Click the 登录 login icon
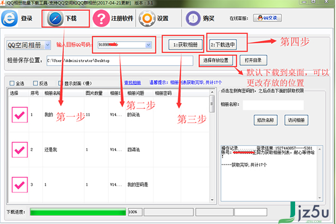Viewport: 336px width, 224px height. point(9,19)
